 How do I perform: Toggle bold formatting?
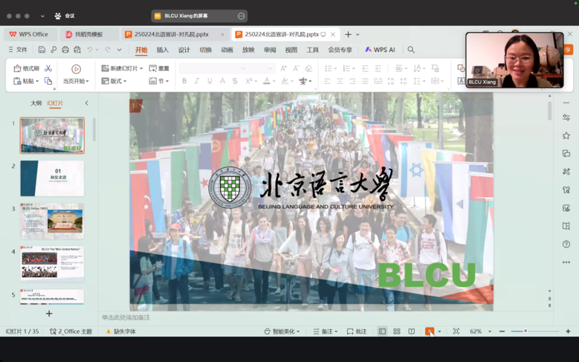(184, 81)
